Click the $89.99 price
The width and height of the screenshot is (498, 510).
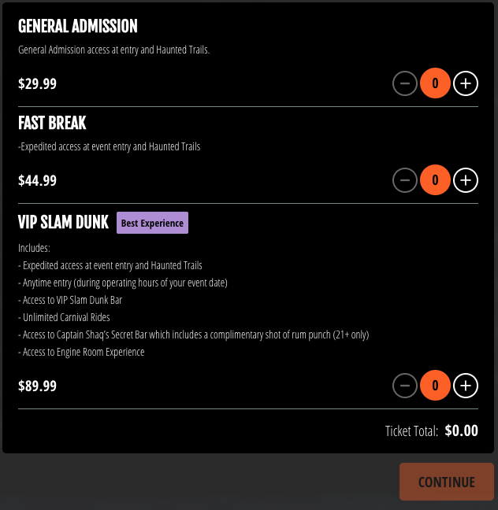[37, 386]
